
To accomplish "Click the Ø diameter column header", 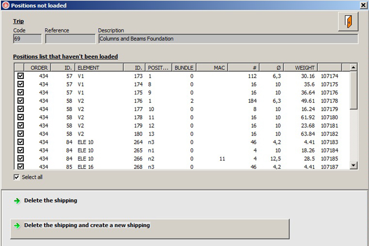I will [x=271, y=68].
